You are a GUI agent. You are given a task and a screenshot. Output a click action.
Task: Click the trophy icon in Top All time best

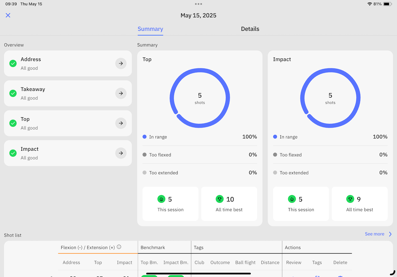[x=219, y=199]
